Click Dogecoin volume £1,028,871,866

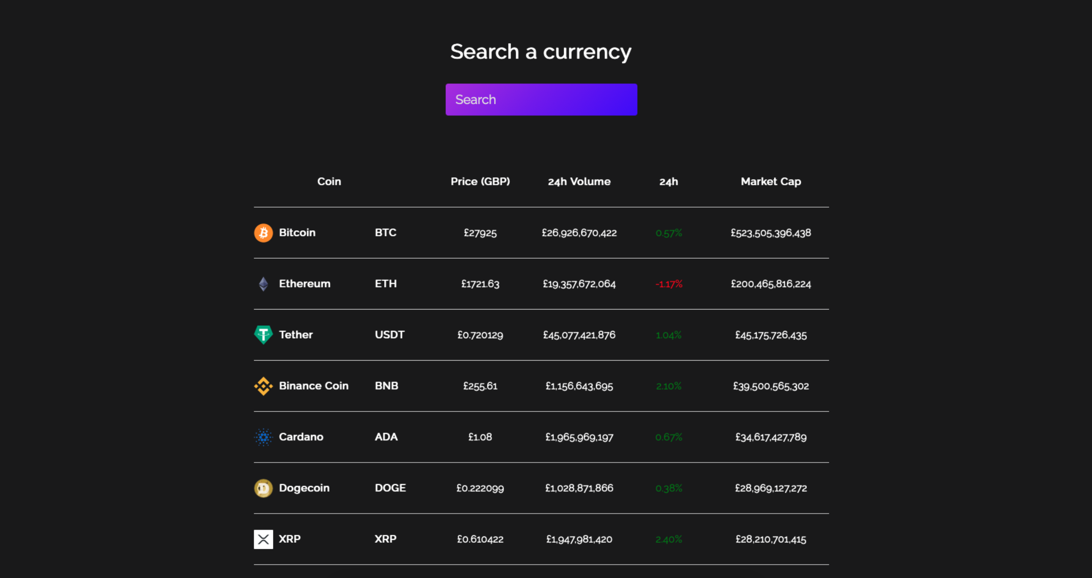pos(579,488)
